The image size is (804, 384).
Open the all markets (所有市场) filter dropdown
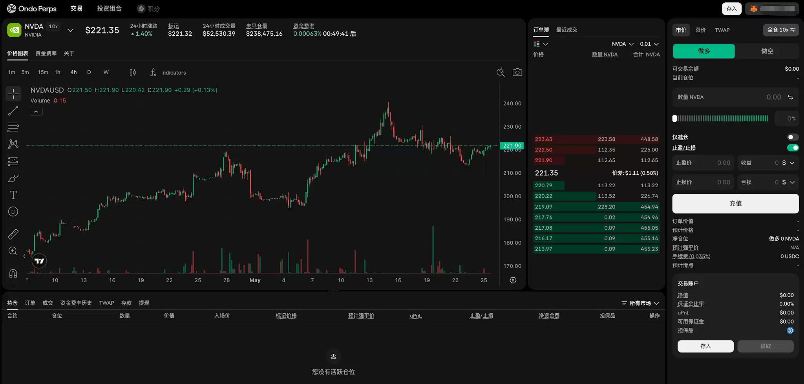pyautogui.click(x=640, y=303)
